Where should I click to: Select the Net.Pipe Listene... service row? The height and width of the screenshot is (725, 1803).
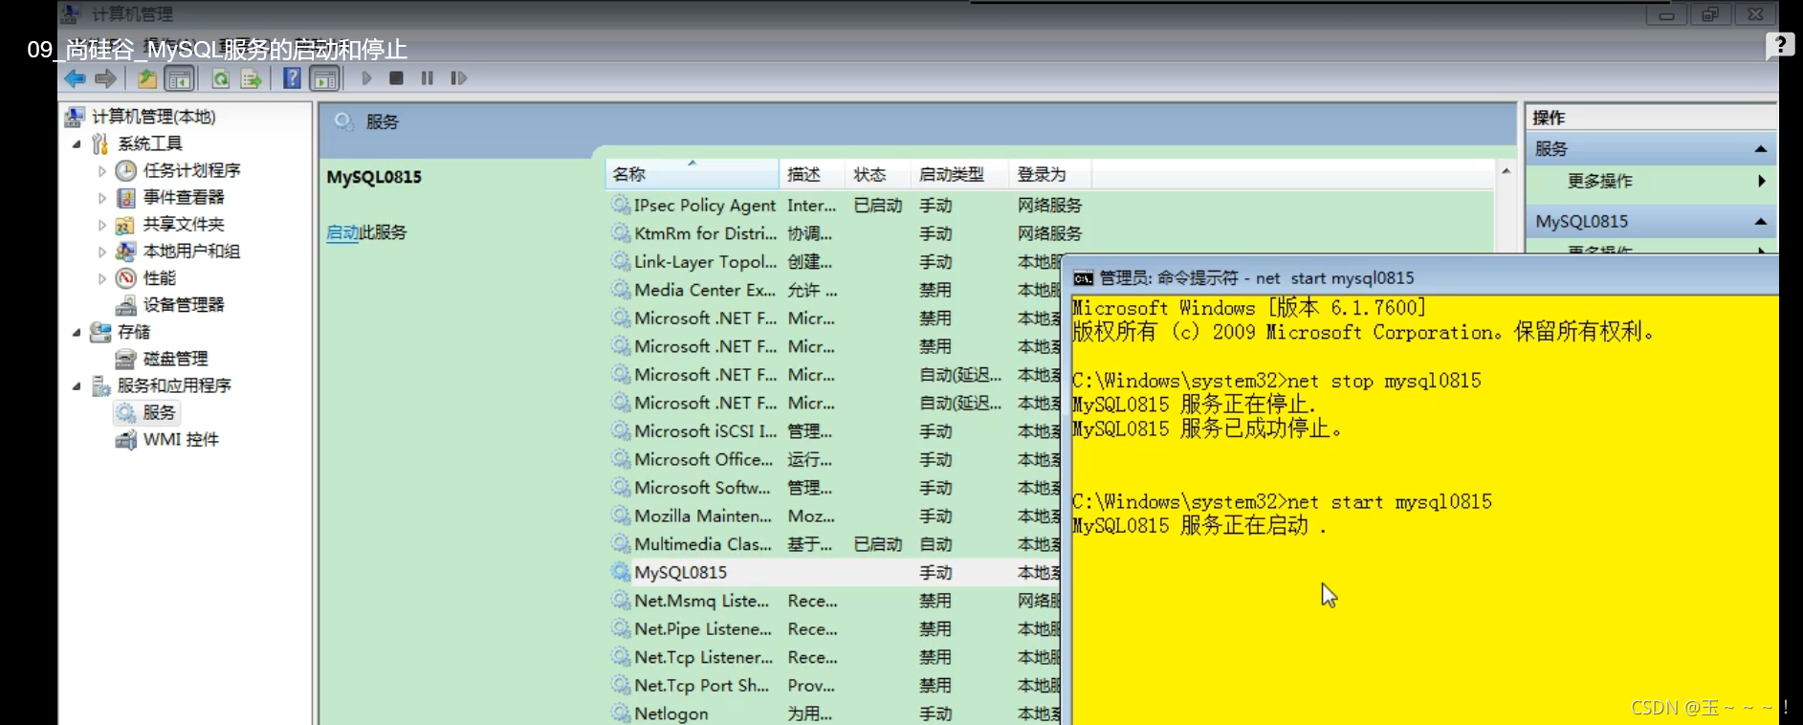click(834, 628)
